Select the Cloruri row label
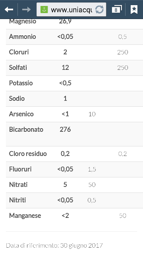The image size is (143, 254). point(19,52)
